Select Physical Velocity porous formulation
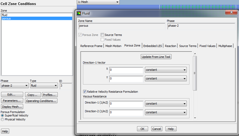Viewport: 239px width, 136px height. point(3,119)
